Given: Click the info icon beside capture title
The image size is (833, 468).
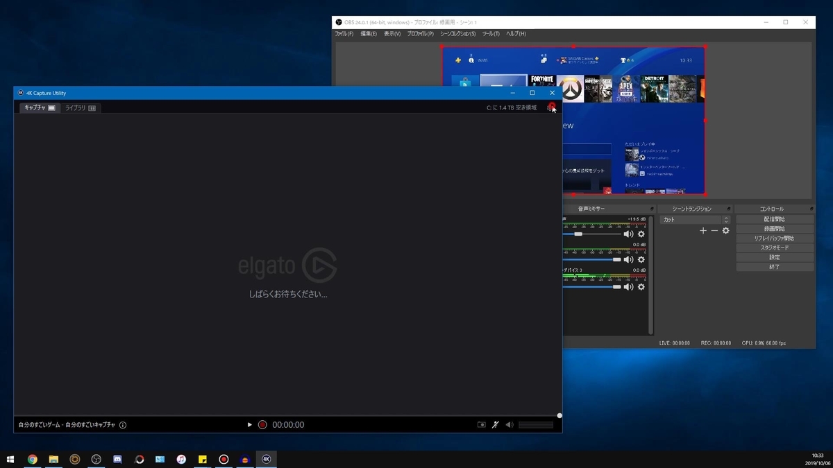Looking at the screenshot, I should (x=123, y=425).
